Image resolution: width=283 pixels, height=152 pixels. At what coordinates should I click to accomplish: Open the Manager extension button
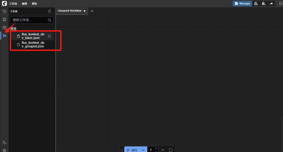coord(242,3)
